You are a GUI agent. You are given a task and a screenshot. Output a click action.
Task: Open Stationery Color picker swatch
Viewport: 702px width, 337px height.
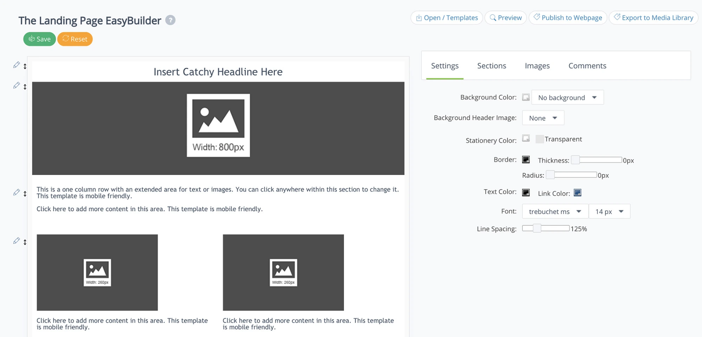coord(526,138)
